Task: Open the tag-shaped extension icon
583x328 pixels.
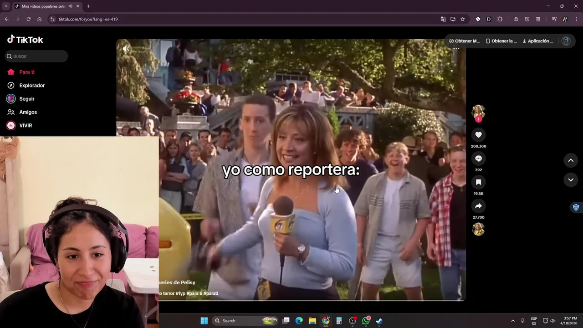Action: (478, 19)
